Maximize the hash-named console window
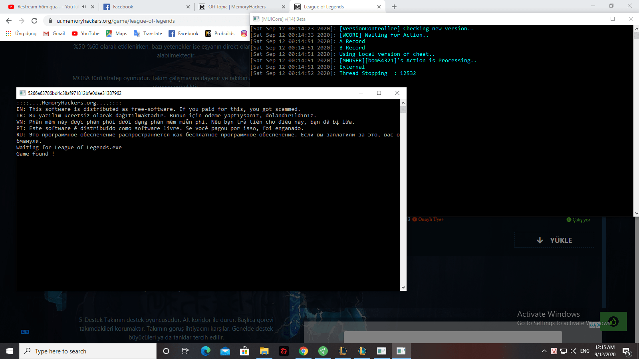 point(379,93)
